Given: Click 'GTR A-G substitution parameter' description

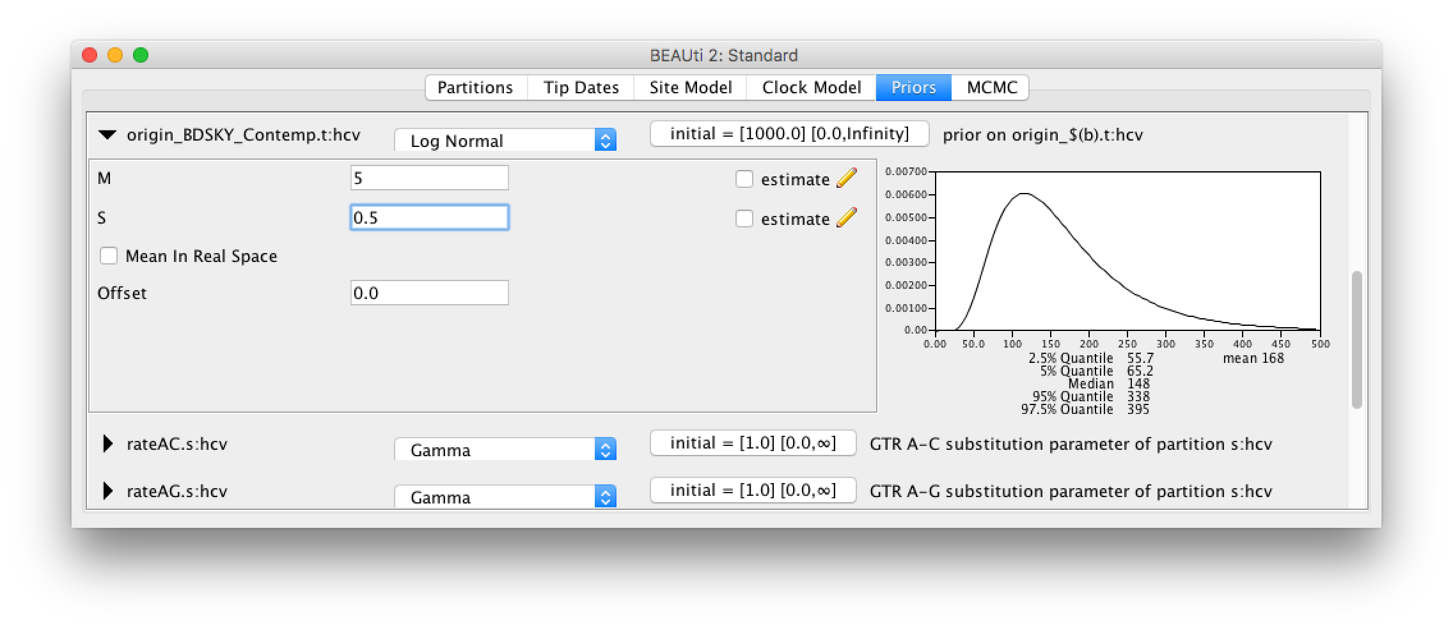Looking at the screenshot, I should (1071, 491).
